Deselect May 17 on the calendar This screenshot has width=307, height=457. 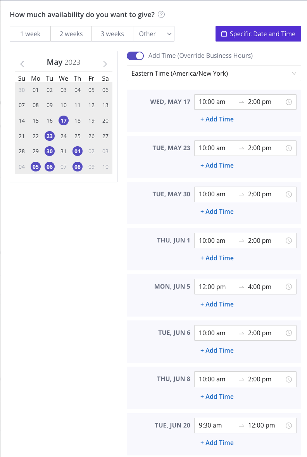[64, 121]
